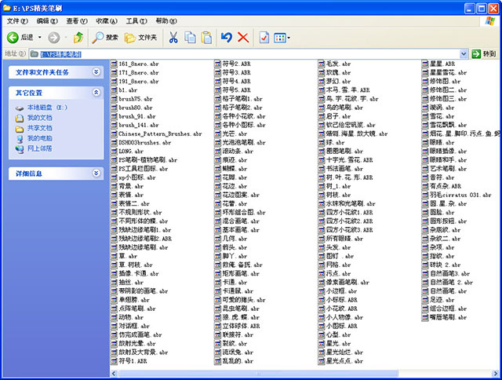Viewport: 502px width, 380px height.
Task: Click the icon of 嘴唇笔刷.abr
Action: pyautogui.click(x=425, y=317)
